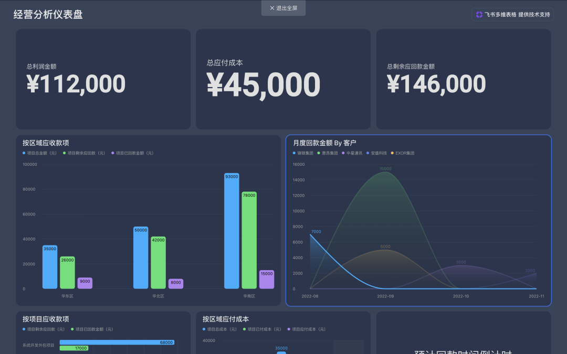
Task: Click the purple 9000 bar for 华东区
Action: (x=85, y=283)
